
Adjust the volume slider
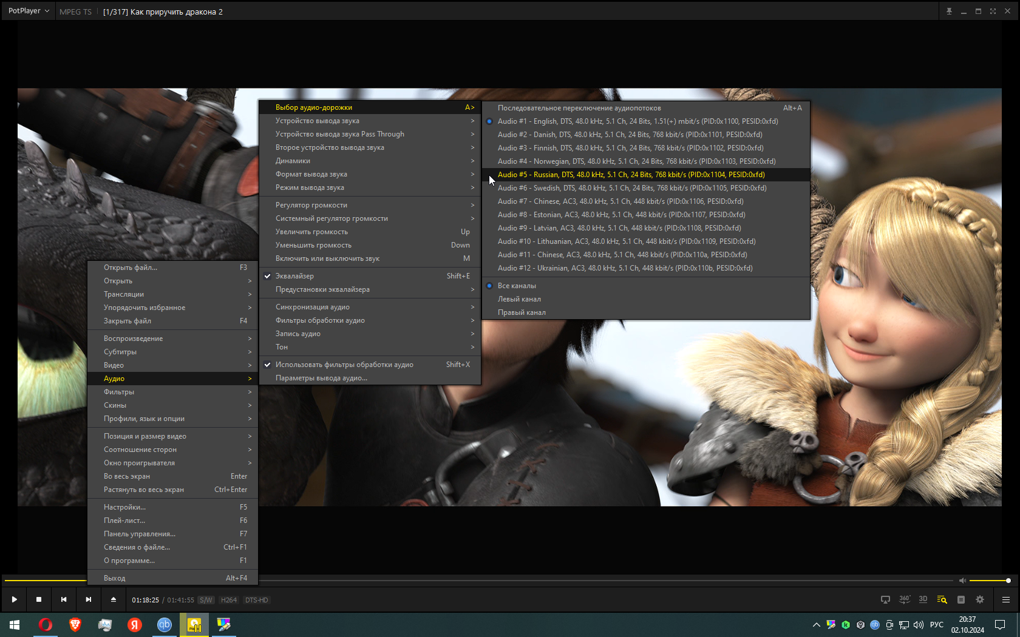coord(989,581)
